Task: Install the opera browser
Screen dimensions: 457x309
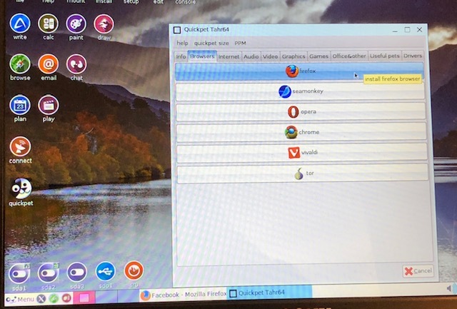Action: pyautogui.click(x=301, y=112)
